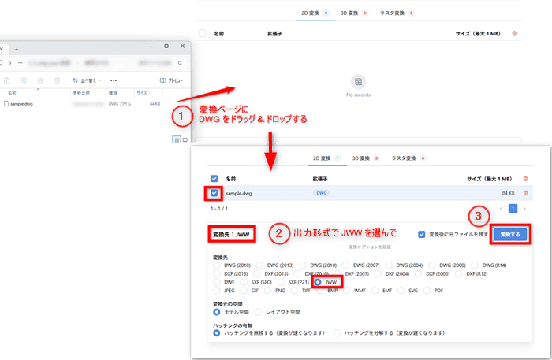This screenshot has width=552, height=360.
Task: Click the Rename icon in Explorer toolbar
Action: pos(24,80)
